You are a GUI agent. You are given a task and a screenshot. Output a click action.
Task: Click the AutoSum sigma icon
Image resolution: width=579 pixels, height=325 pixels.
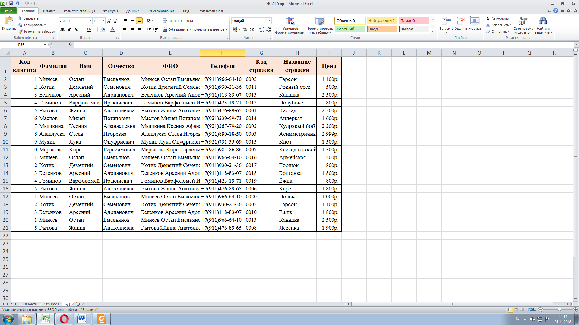[x=488, y=18]
